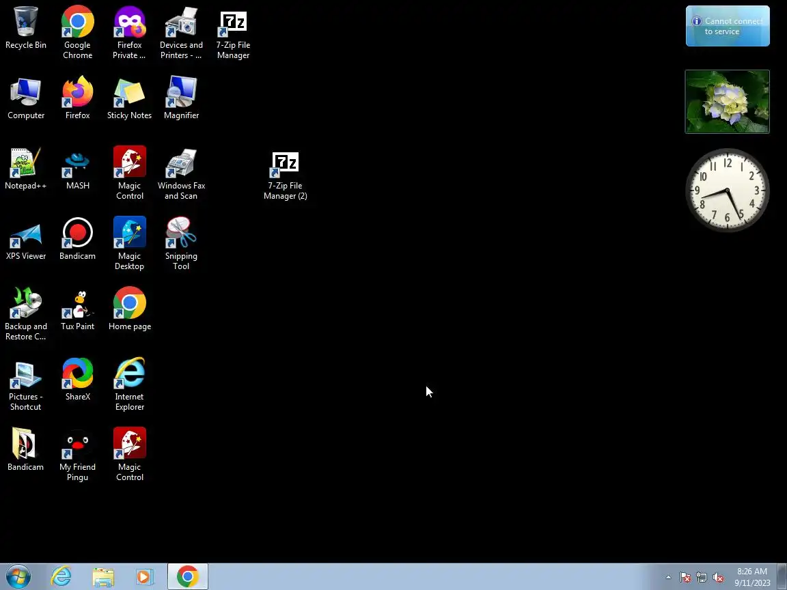
Task: Open Devices and Printers shortcut
Action: coord(181,33)
